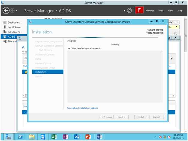Click the warning icon in task row
This screenshot has width=188, height=141.
[26, 72]
